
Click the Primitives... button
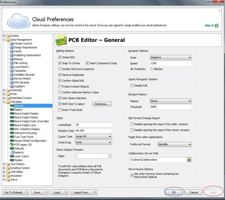[x=102, y=104]
